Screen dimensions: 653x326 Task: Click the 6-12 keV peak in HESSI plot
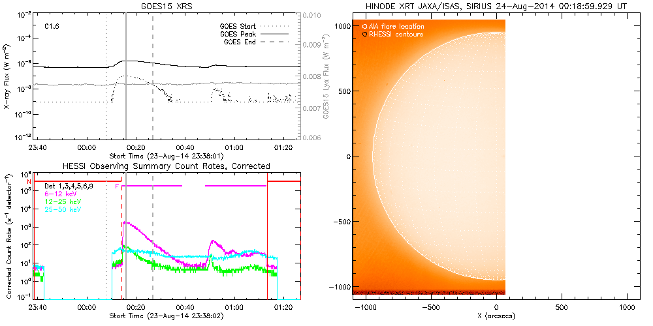[125, 223]
